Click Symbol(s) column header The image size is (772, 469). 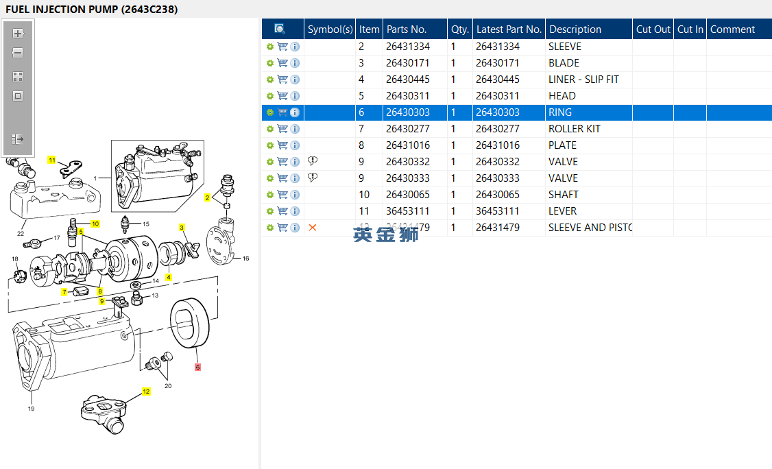point(330,29)
